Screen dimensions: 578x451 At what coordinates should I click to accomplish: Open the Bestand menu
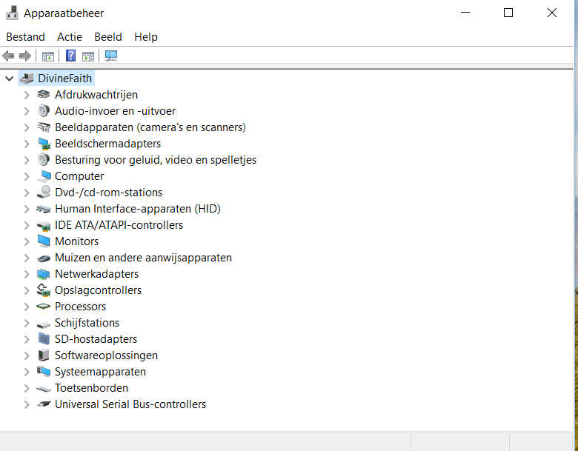(25, 37)
